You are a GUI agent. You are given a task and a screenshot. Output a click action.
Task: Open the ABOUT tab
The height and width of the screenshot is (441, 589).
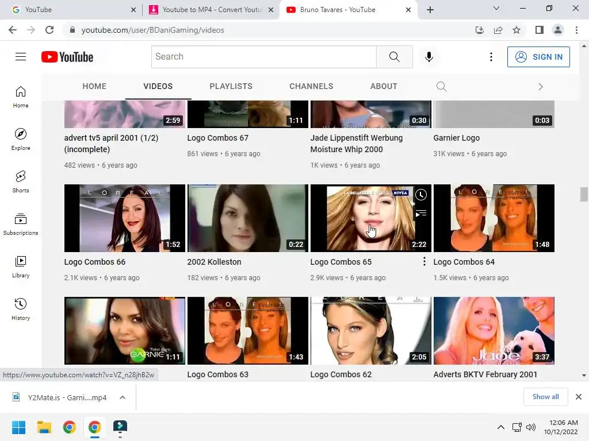(x=384, y=86)
